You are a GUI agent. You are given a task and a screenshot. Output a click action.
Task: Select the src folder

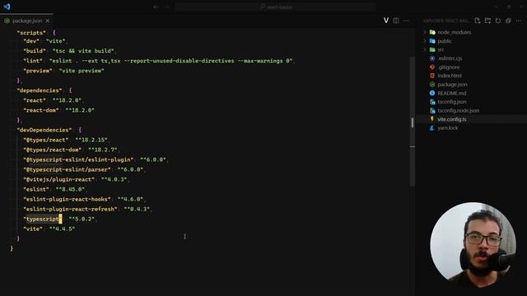441,49
